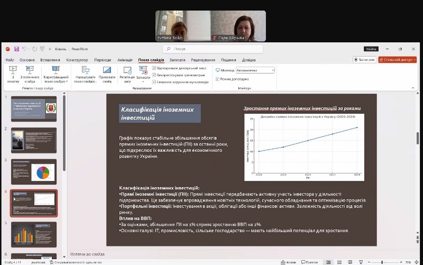Click the Save icon in the title bar
The width and height of the screenshot is (423, 265).
pos(17,49)
